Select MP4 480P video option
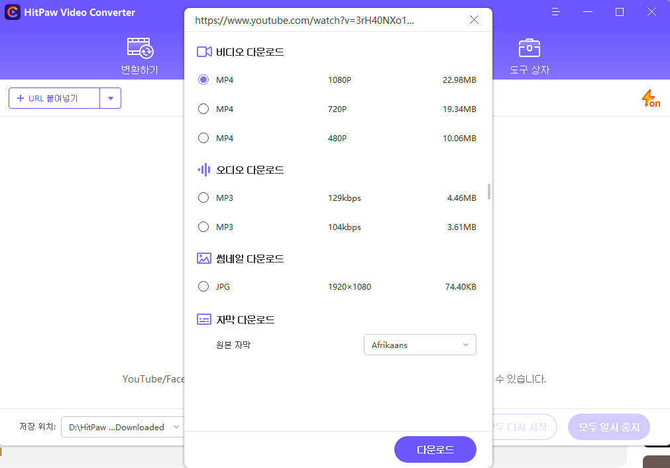The width and height of the screenshot is (670, 468). (x=203, y=138)
